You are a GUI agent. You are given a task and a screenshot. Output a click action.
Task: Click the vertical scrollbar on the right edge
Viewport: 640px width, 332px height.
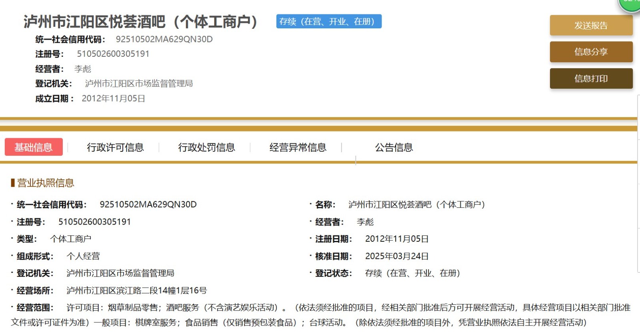coord(638,184)
